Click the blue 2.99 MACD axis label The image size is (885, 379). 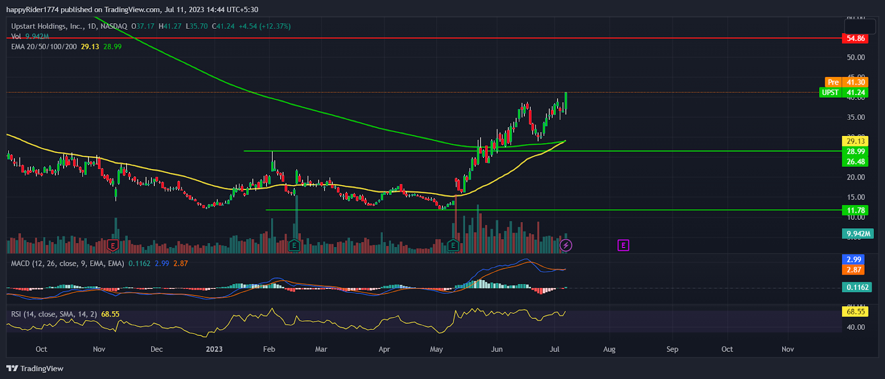853,259
